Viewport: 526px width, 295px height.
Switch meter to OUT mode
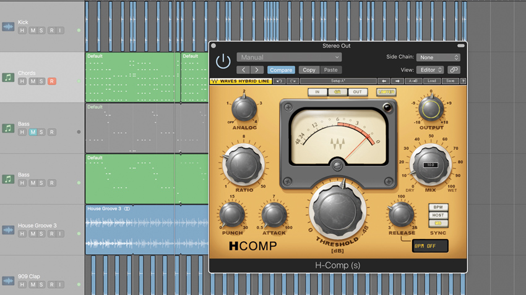point(358,92)
